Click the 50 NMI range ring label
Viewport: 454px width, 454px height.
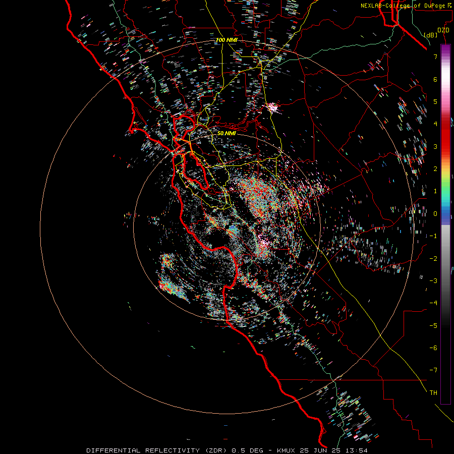coord(226,133)
